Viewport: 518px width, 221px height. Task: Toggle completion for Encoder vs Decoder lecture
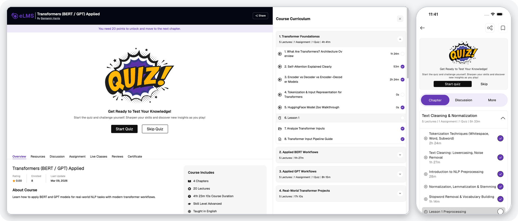(403, 80)
